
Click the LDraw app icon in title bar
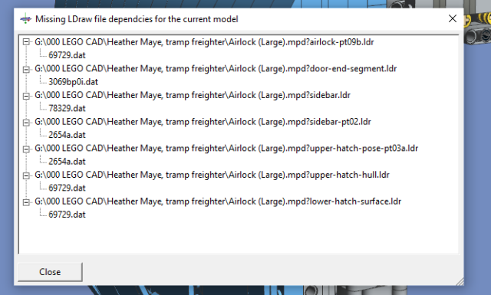(25, 19)
